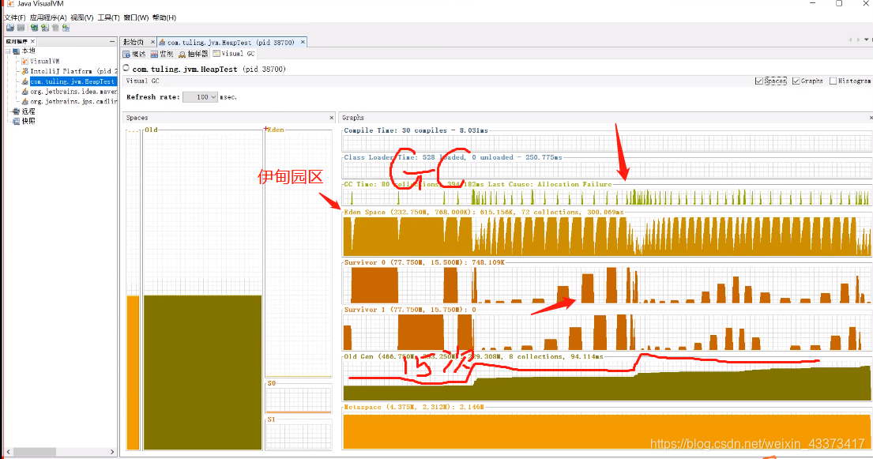Screen dimensions: 873x459
Task: Close the Graphs panel
Action: [871, 118]
